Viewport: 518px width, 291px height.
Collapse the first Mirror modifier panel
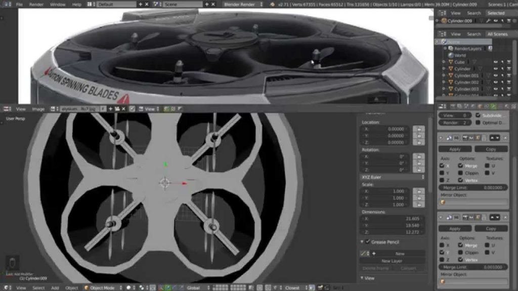point(441,138)
